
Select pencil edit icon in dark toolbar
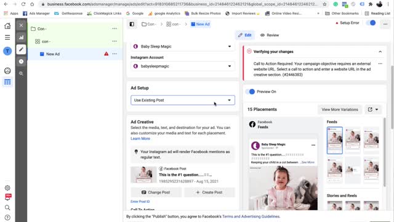(21, 49)
